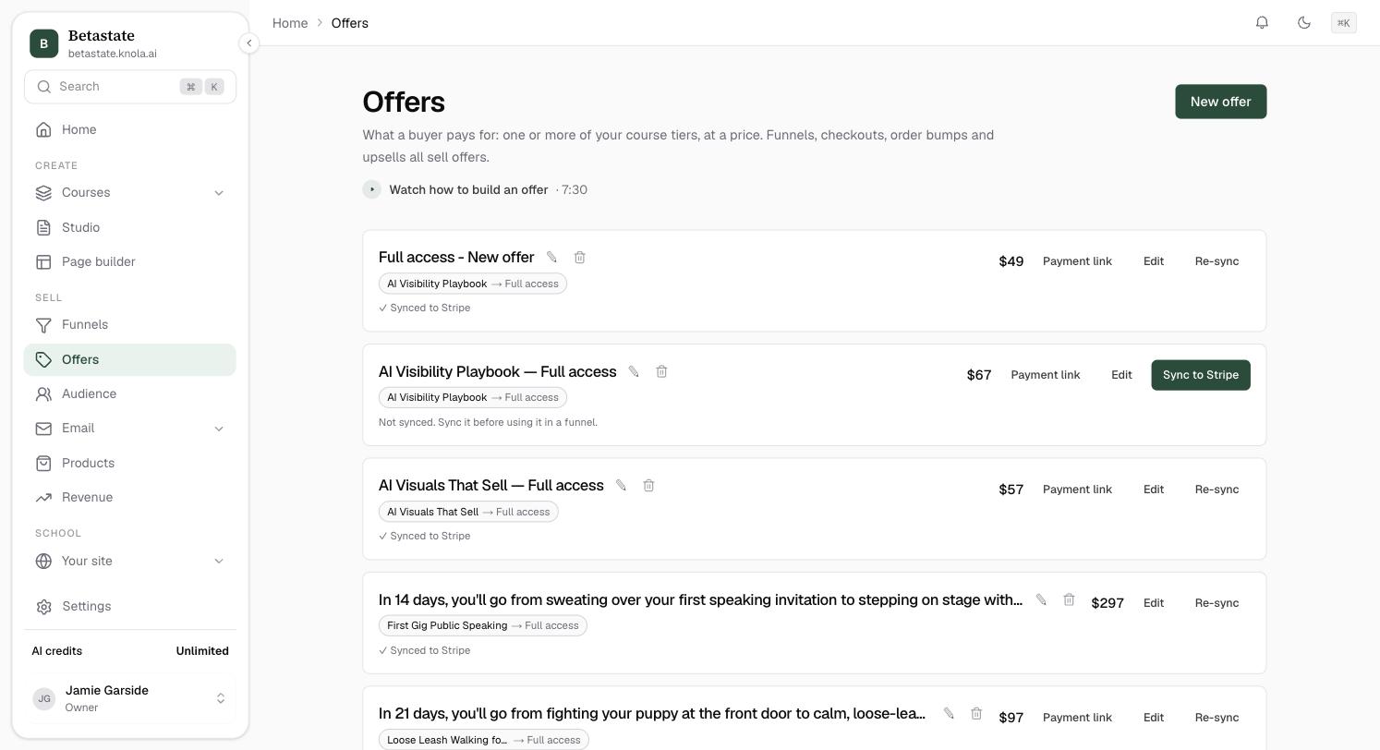Click pencil icon on the 21 days offer
Screen dimensions: 1380x750
coord(949,713)
